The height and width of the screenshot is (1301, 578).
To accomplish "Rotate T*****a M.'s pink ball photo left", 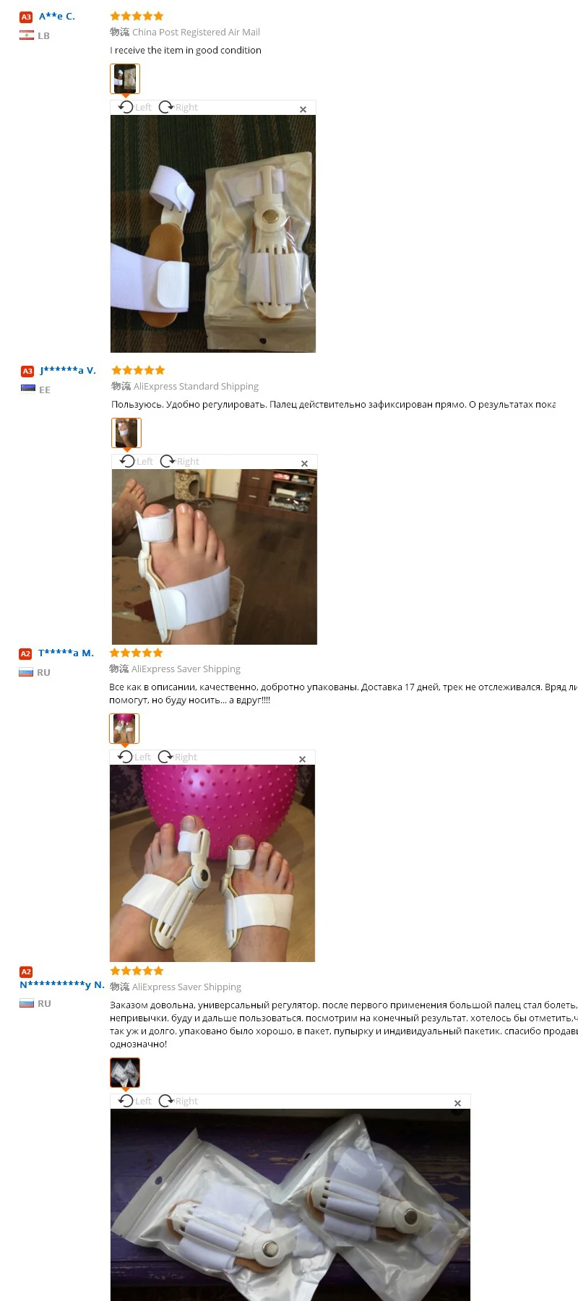I will pos(134,757).
